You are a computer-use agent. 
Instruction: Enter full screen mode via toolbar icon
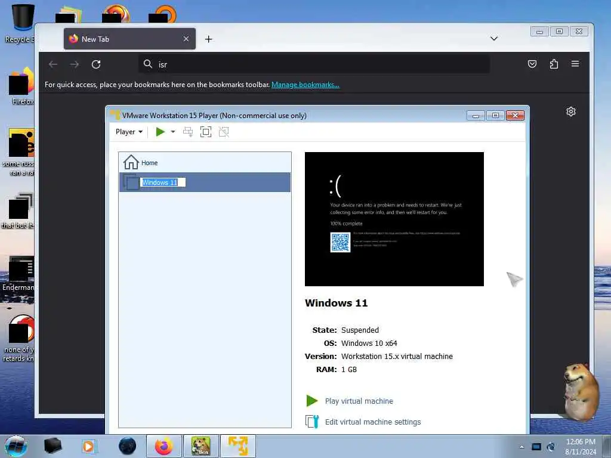click(206, 132)
